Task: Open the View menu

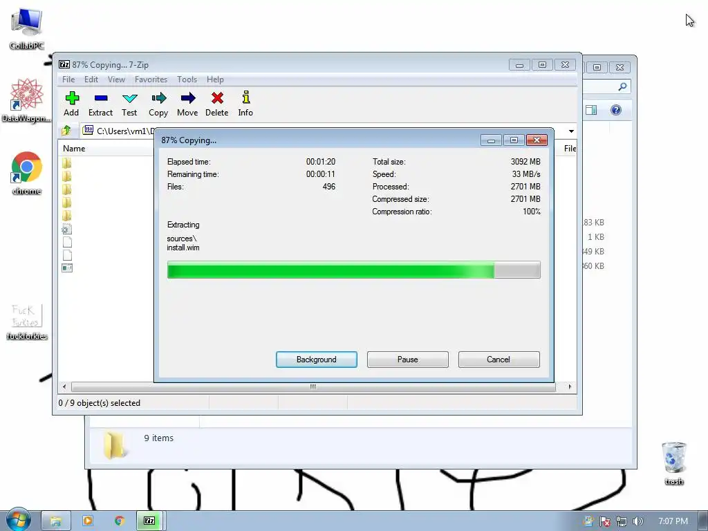Action: [x=116, y=79]
